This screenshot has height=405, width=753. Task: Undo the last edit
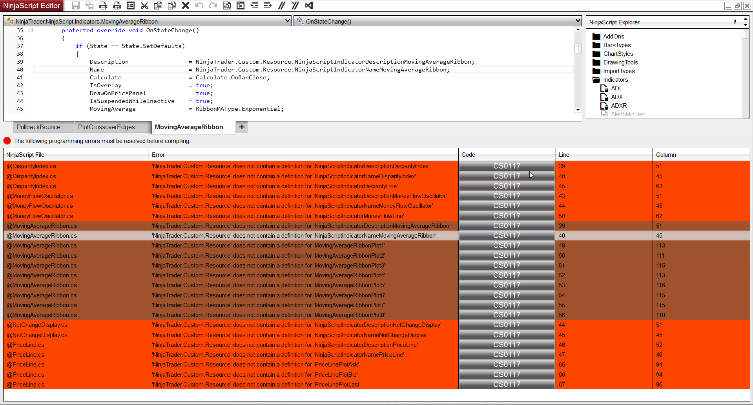coord(199,5)
